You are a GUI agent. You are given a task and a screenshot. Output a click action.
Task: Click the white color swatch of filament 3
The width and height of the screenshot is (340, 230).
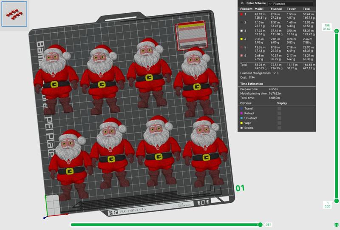tap(241, 31)
